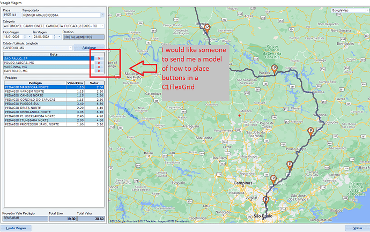The width and height of the screenshot is (370, 232).
Task: Delete the CAPITOLIO, MG row from the route
Action: tap(99, 71)
